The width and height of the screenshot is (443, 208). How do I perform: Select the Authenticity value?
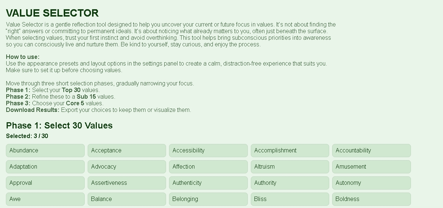pos(208,183)
